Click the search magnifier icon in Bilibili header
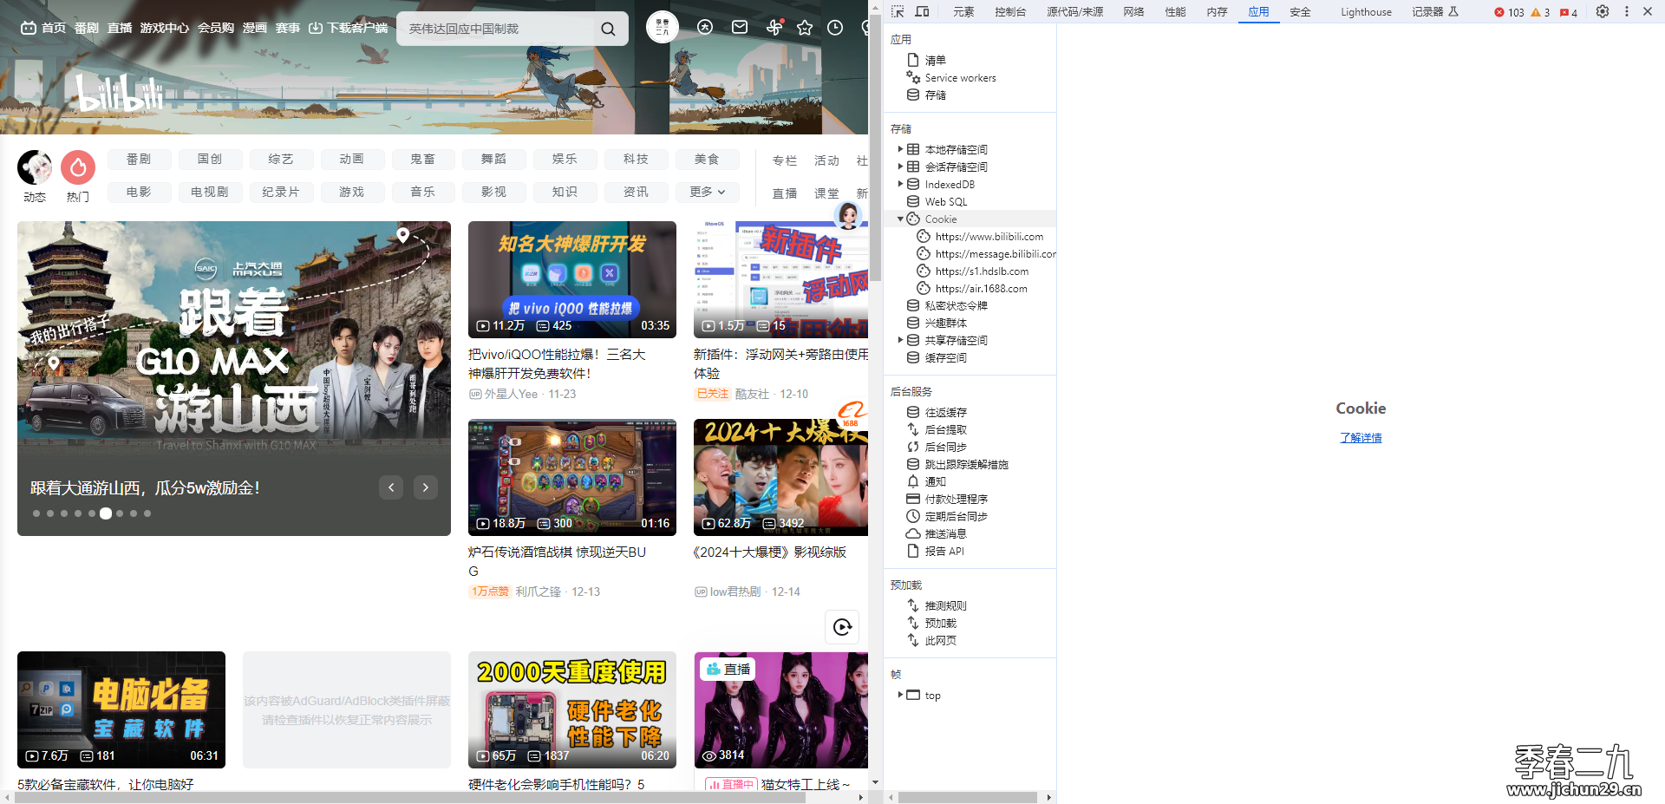 (608, 29)
